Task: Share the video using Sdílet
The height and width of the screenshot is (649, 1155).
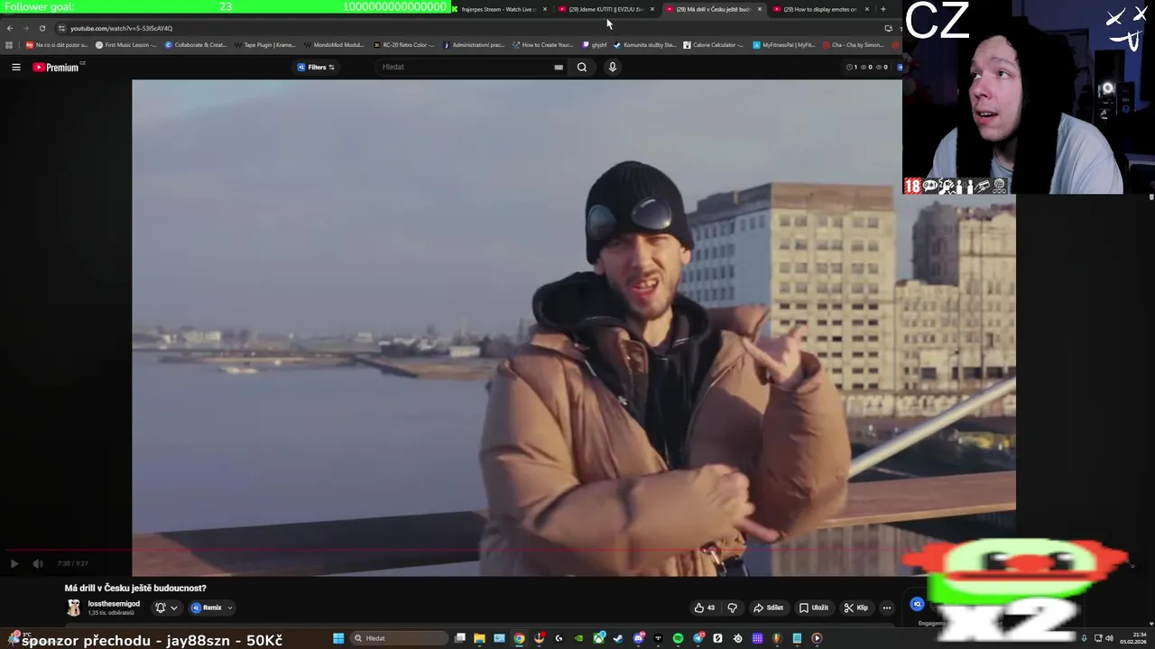Action: [769, 608]
